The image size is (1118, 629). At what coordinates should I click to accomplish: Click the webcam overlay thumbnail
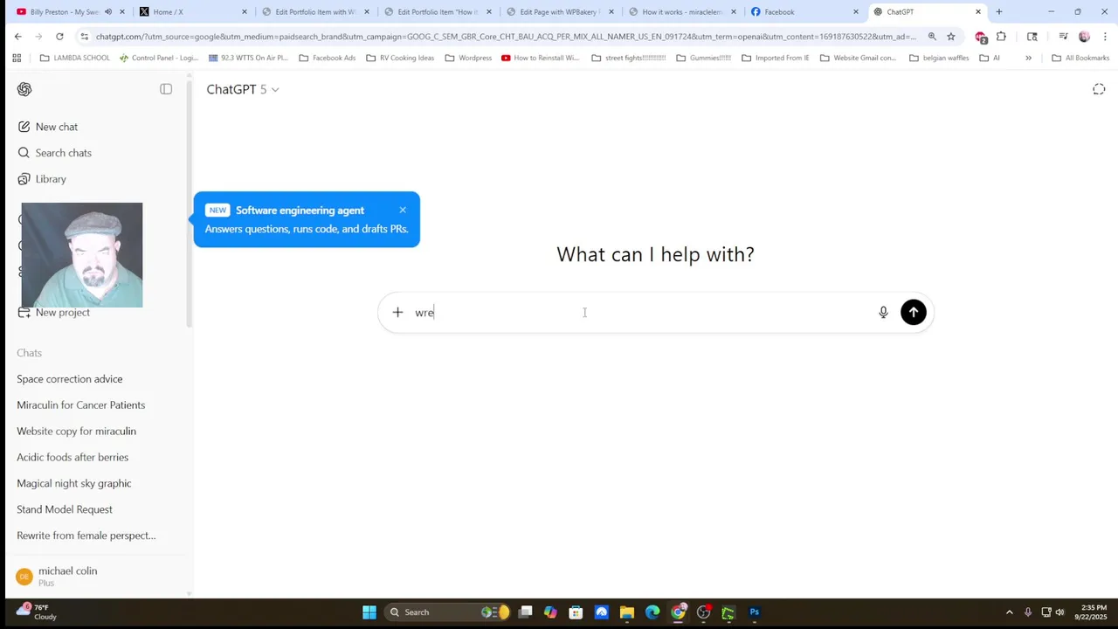(82, 255)
